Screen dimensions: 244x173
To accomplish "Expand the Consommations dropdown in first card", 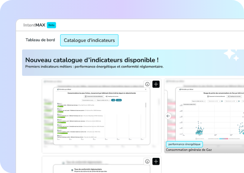I will pyautogui.click(x=87, y=100).
